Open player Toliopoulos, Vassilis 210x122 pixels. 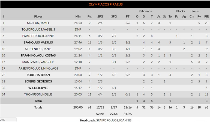coord(38,29)
